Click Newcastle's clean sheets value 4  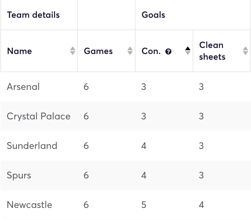pyautogui.click(x=201, y=205)
